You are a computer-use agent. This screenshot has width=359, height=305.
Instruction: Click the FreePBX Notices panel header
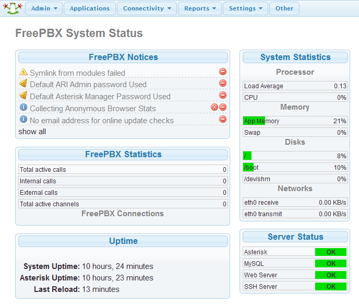tap(123, 57)
